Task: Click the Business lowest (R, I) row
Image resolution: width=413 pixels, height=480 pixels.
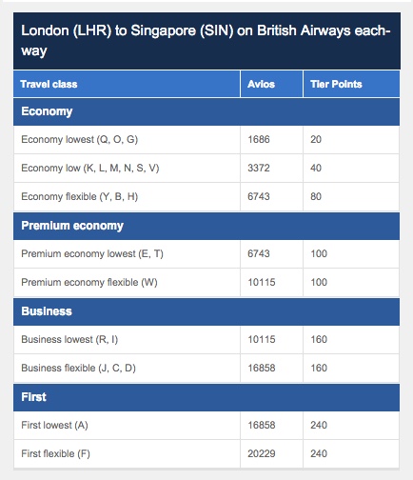Action: point(206,340)
